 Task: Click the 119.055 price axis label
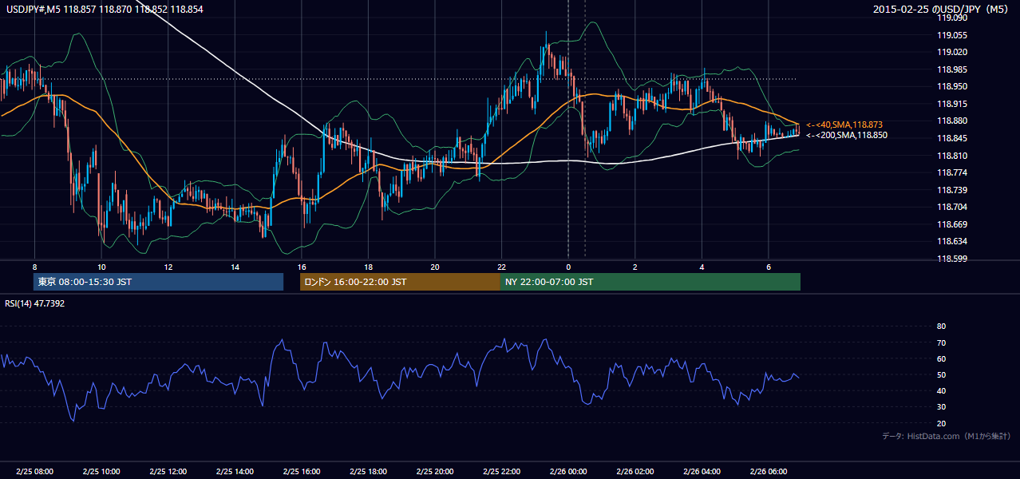[953, 35]
